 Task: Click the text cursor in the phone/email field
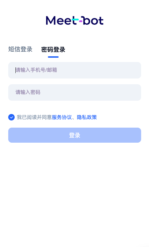pos(15,70)
